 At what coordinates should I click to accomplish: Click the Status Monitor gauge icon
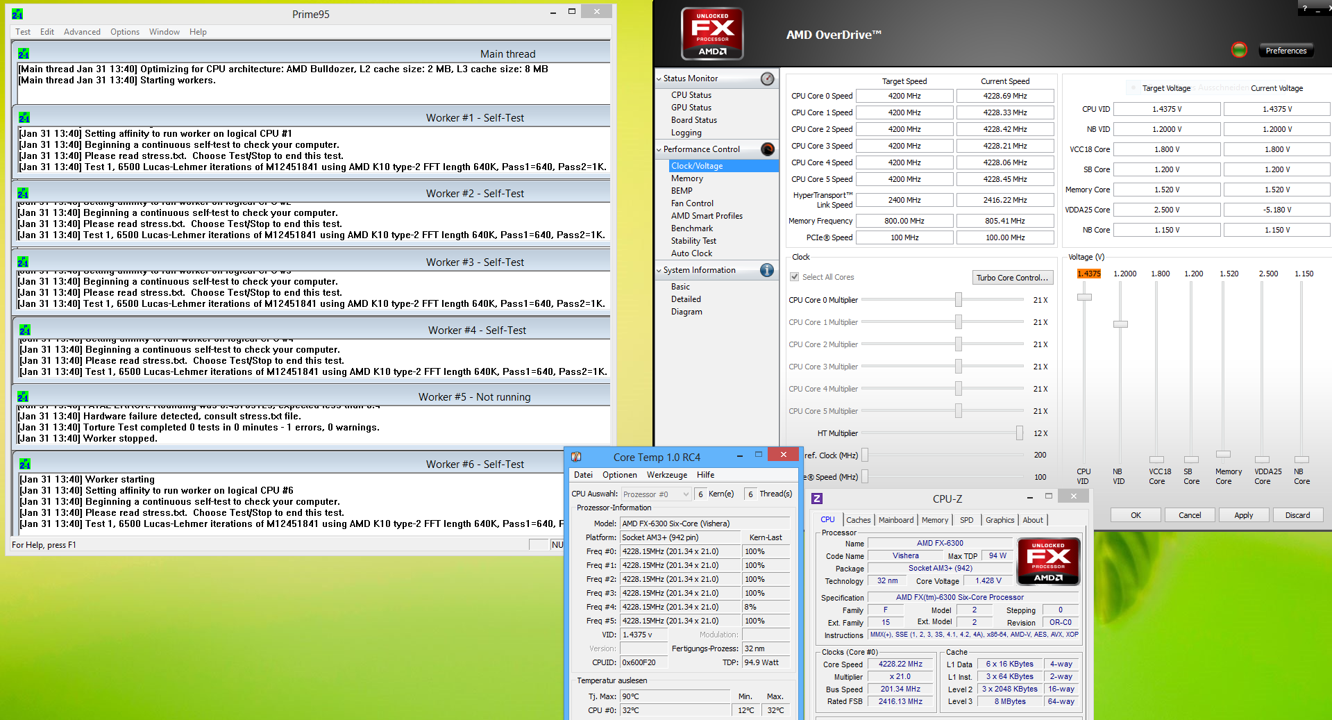767,78
